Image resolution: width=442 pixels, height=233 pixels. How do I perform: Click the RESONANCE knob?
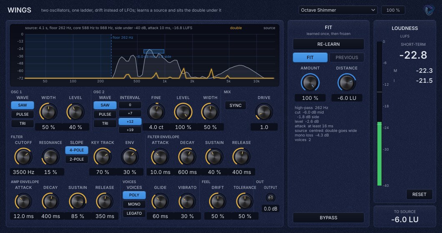[50, 157]
